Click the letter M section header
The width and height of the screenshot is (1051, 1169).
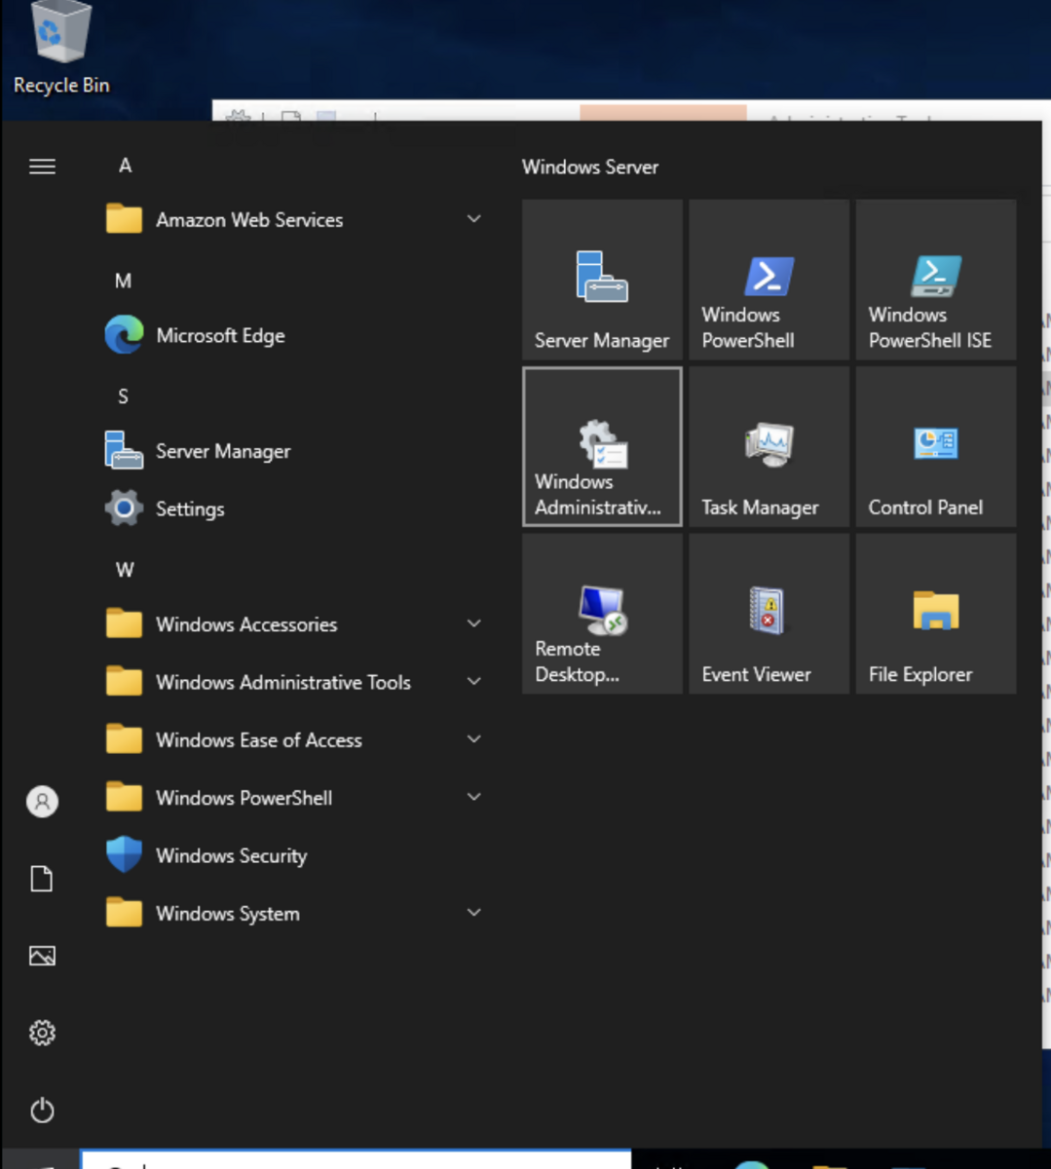[123, 282]
